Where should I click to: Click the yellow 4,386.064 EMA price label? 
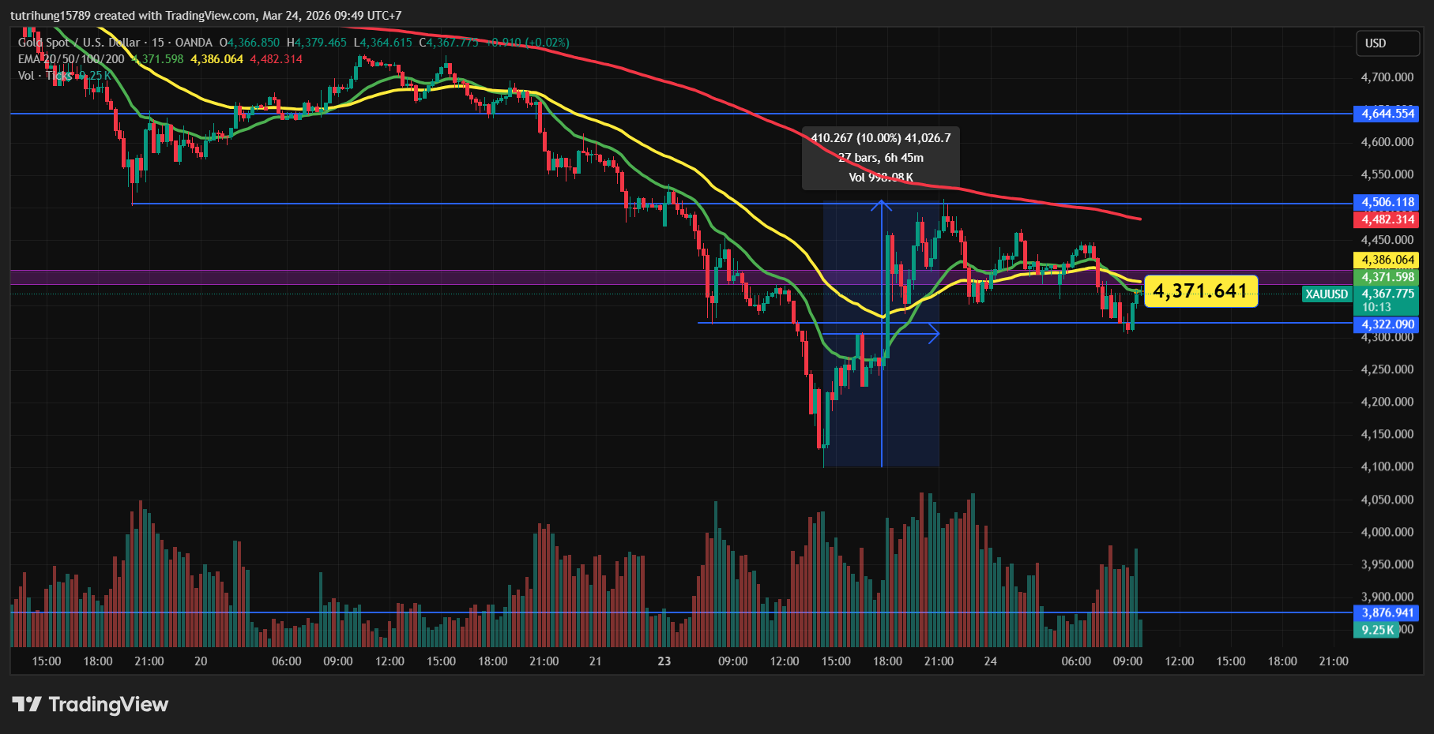coord(1387,260)
